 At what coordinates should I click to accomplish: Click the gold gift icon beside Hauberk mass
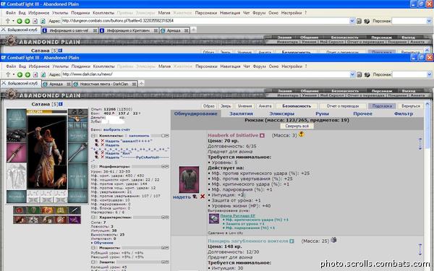click(302, 134)
